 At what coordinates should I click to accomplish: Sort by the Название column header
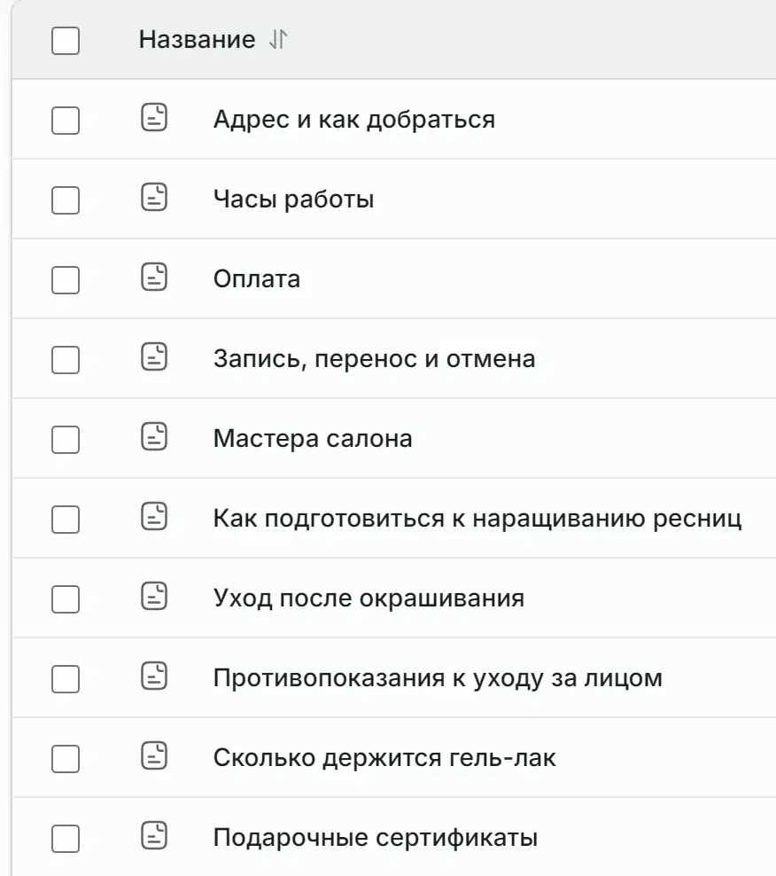(197, 39)
